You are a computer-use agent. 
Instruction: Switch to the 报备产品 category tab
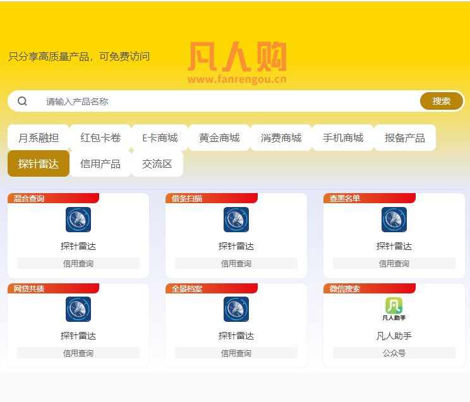point(405,138)
